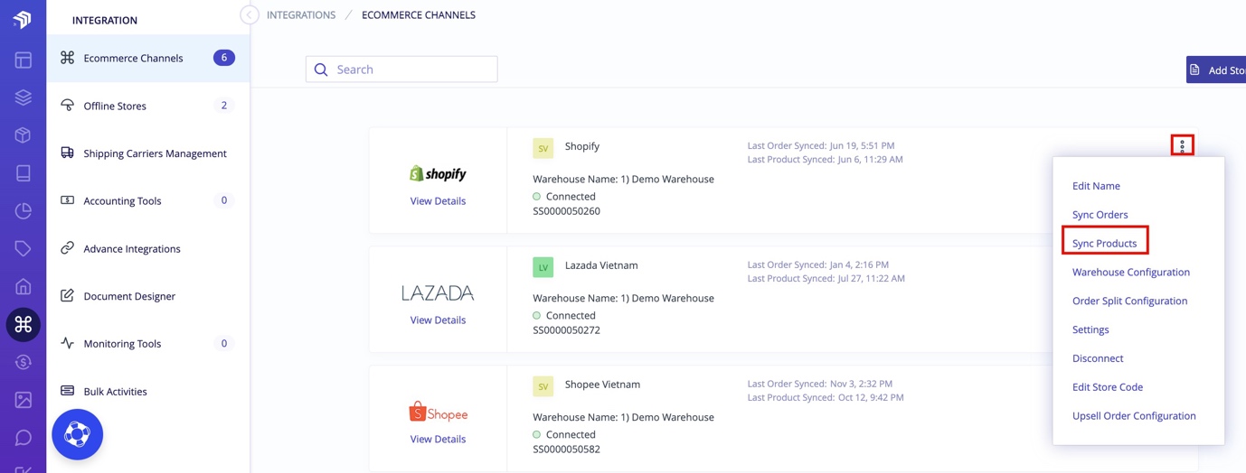The width and height of the screenshot is (1246, 473).
Task: Open the pie chart reports icon in left rail
Action: [23, 211]
